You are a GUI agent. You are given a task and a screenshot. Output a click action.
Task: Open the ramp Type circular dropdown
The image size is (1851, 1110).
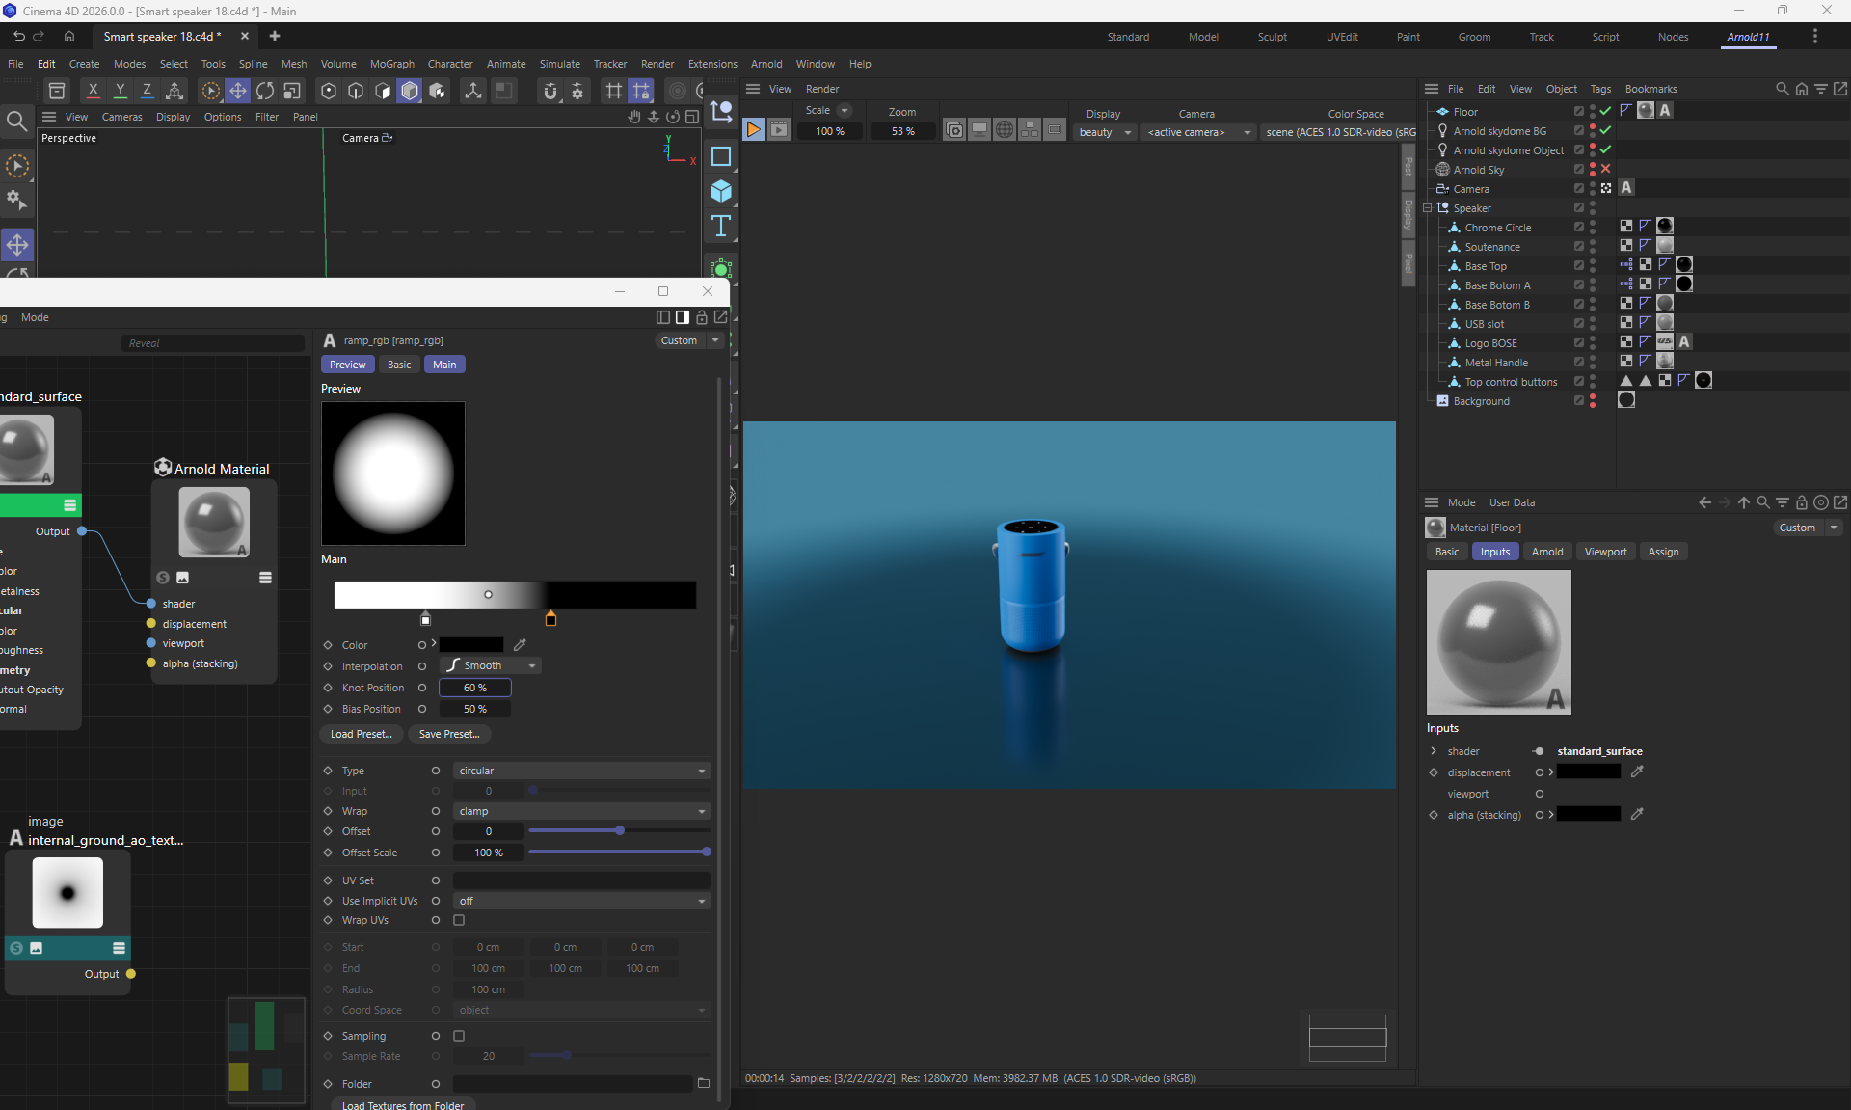581,771
